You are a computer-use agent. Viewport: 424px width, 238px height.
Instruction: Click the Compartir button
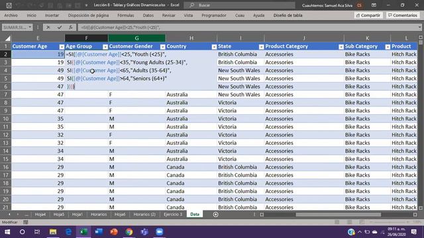(x=368, y=15)
